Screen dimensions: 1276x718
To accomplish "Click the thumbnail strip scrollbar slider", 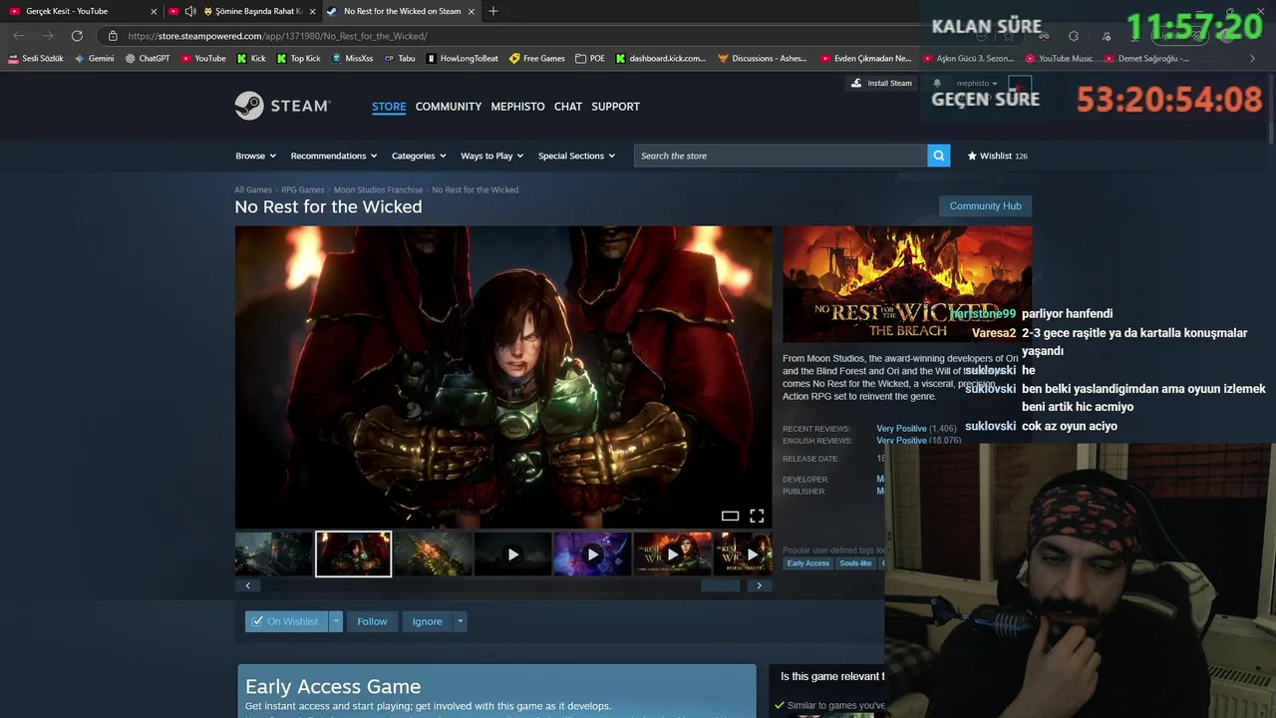I will 721,585.
